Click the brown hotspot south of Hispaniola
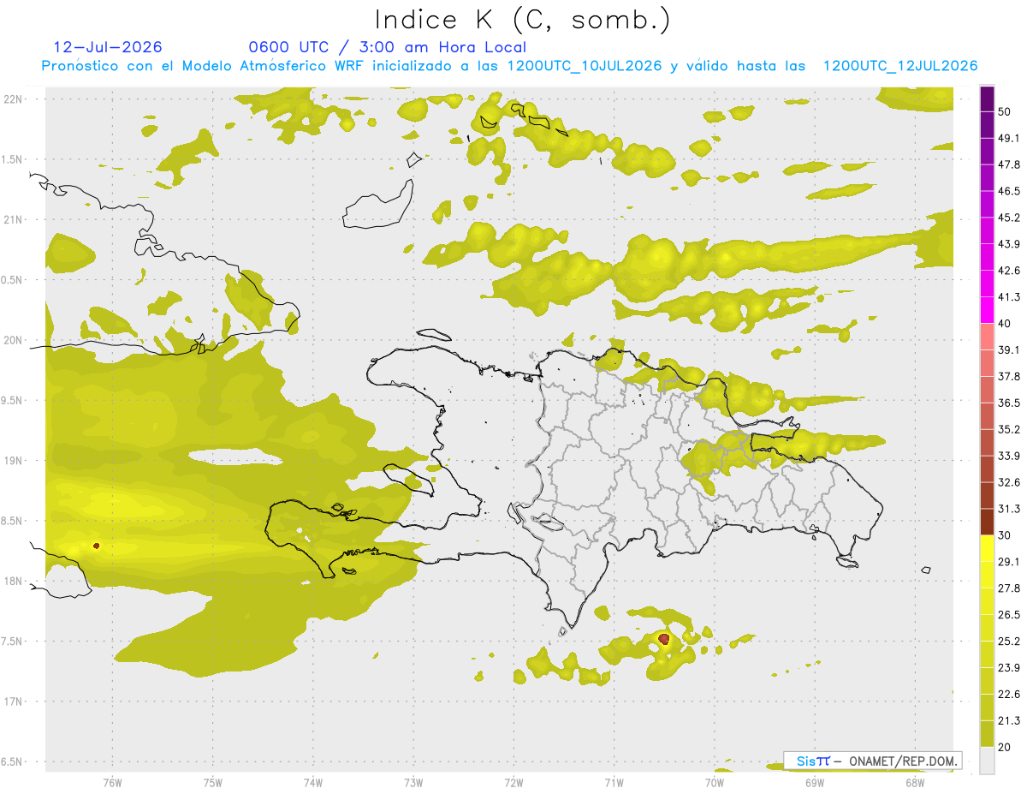 coord(664,638)
